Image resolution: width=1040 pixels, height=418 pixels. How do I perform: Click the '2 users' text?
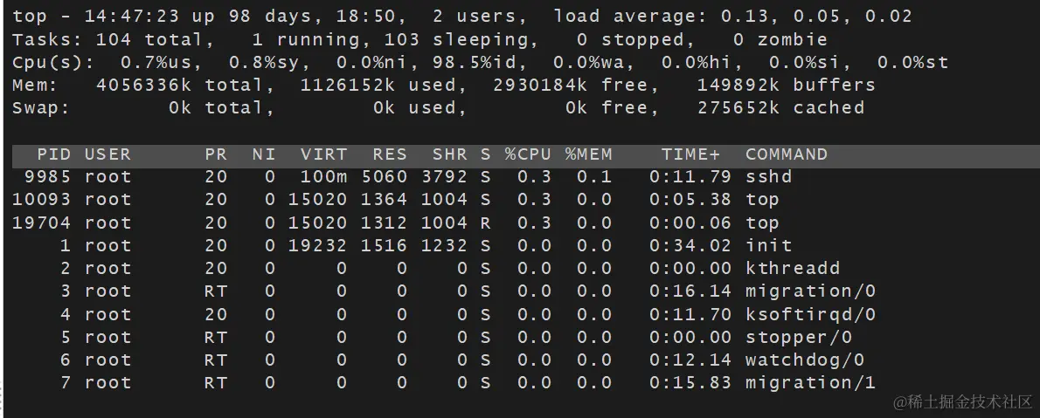(x=475, y=16)
